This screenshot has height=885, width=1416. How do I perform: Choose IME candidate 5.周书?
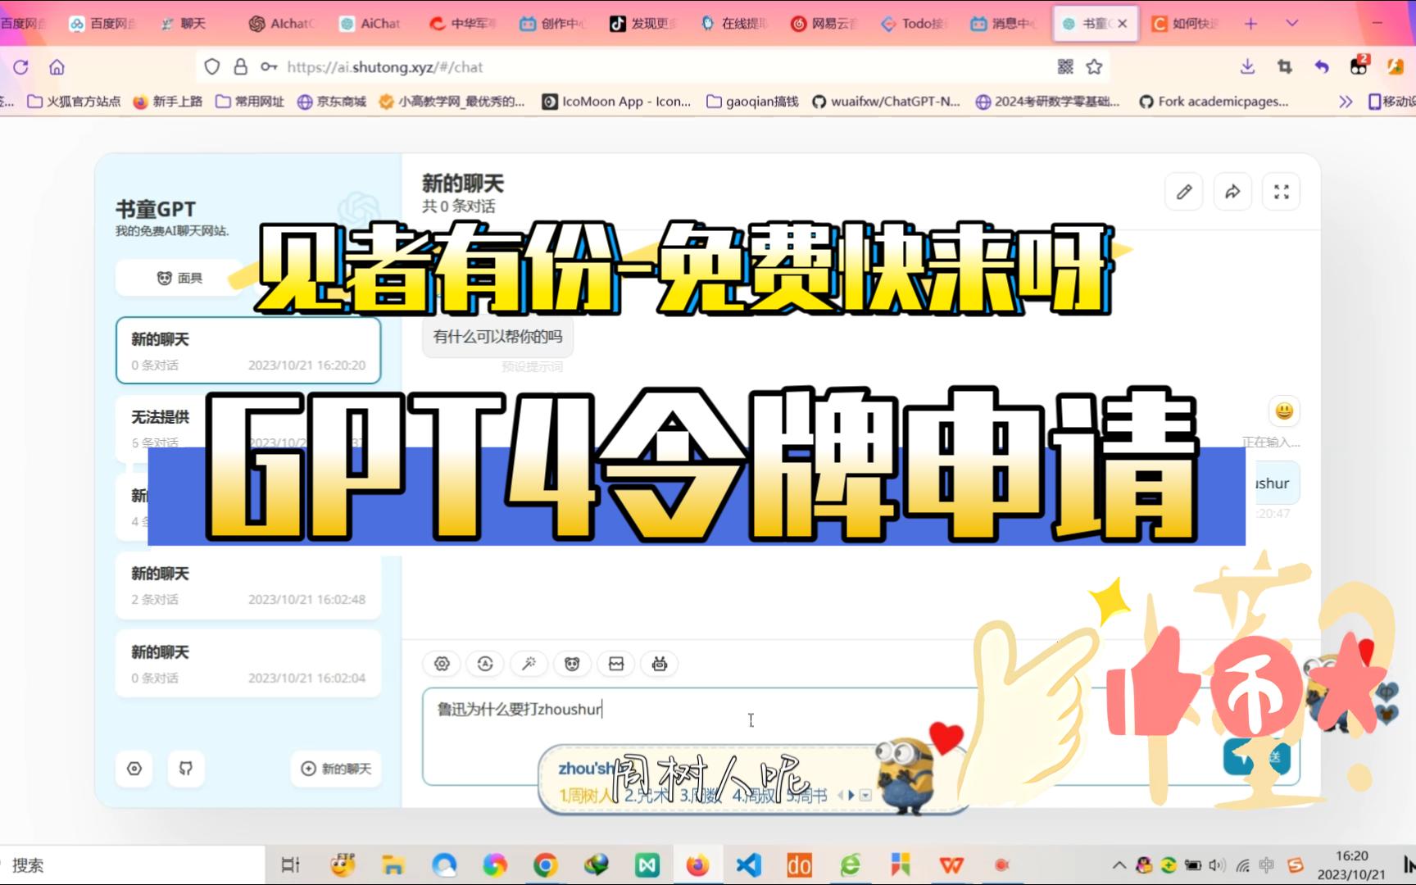(806, 795)
